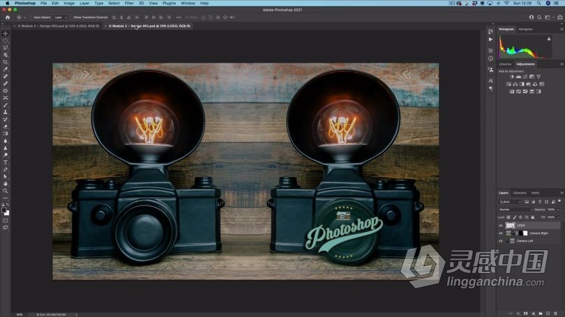
Task: Filter layers by type layers (T icon)
Action: (x=540, y=202)
